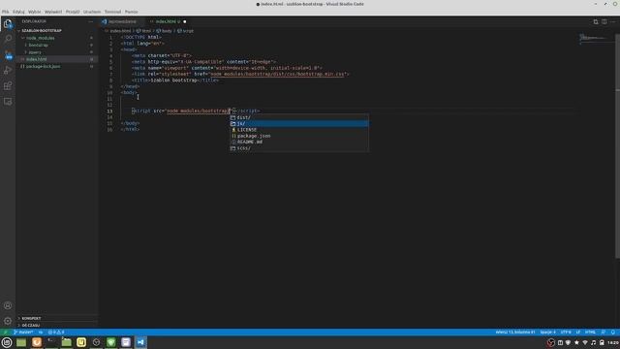Choose LICENSE file suggestion
Viewport: 620px width, 349px height.
pyautogui.click(x=299, y=130)
